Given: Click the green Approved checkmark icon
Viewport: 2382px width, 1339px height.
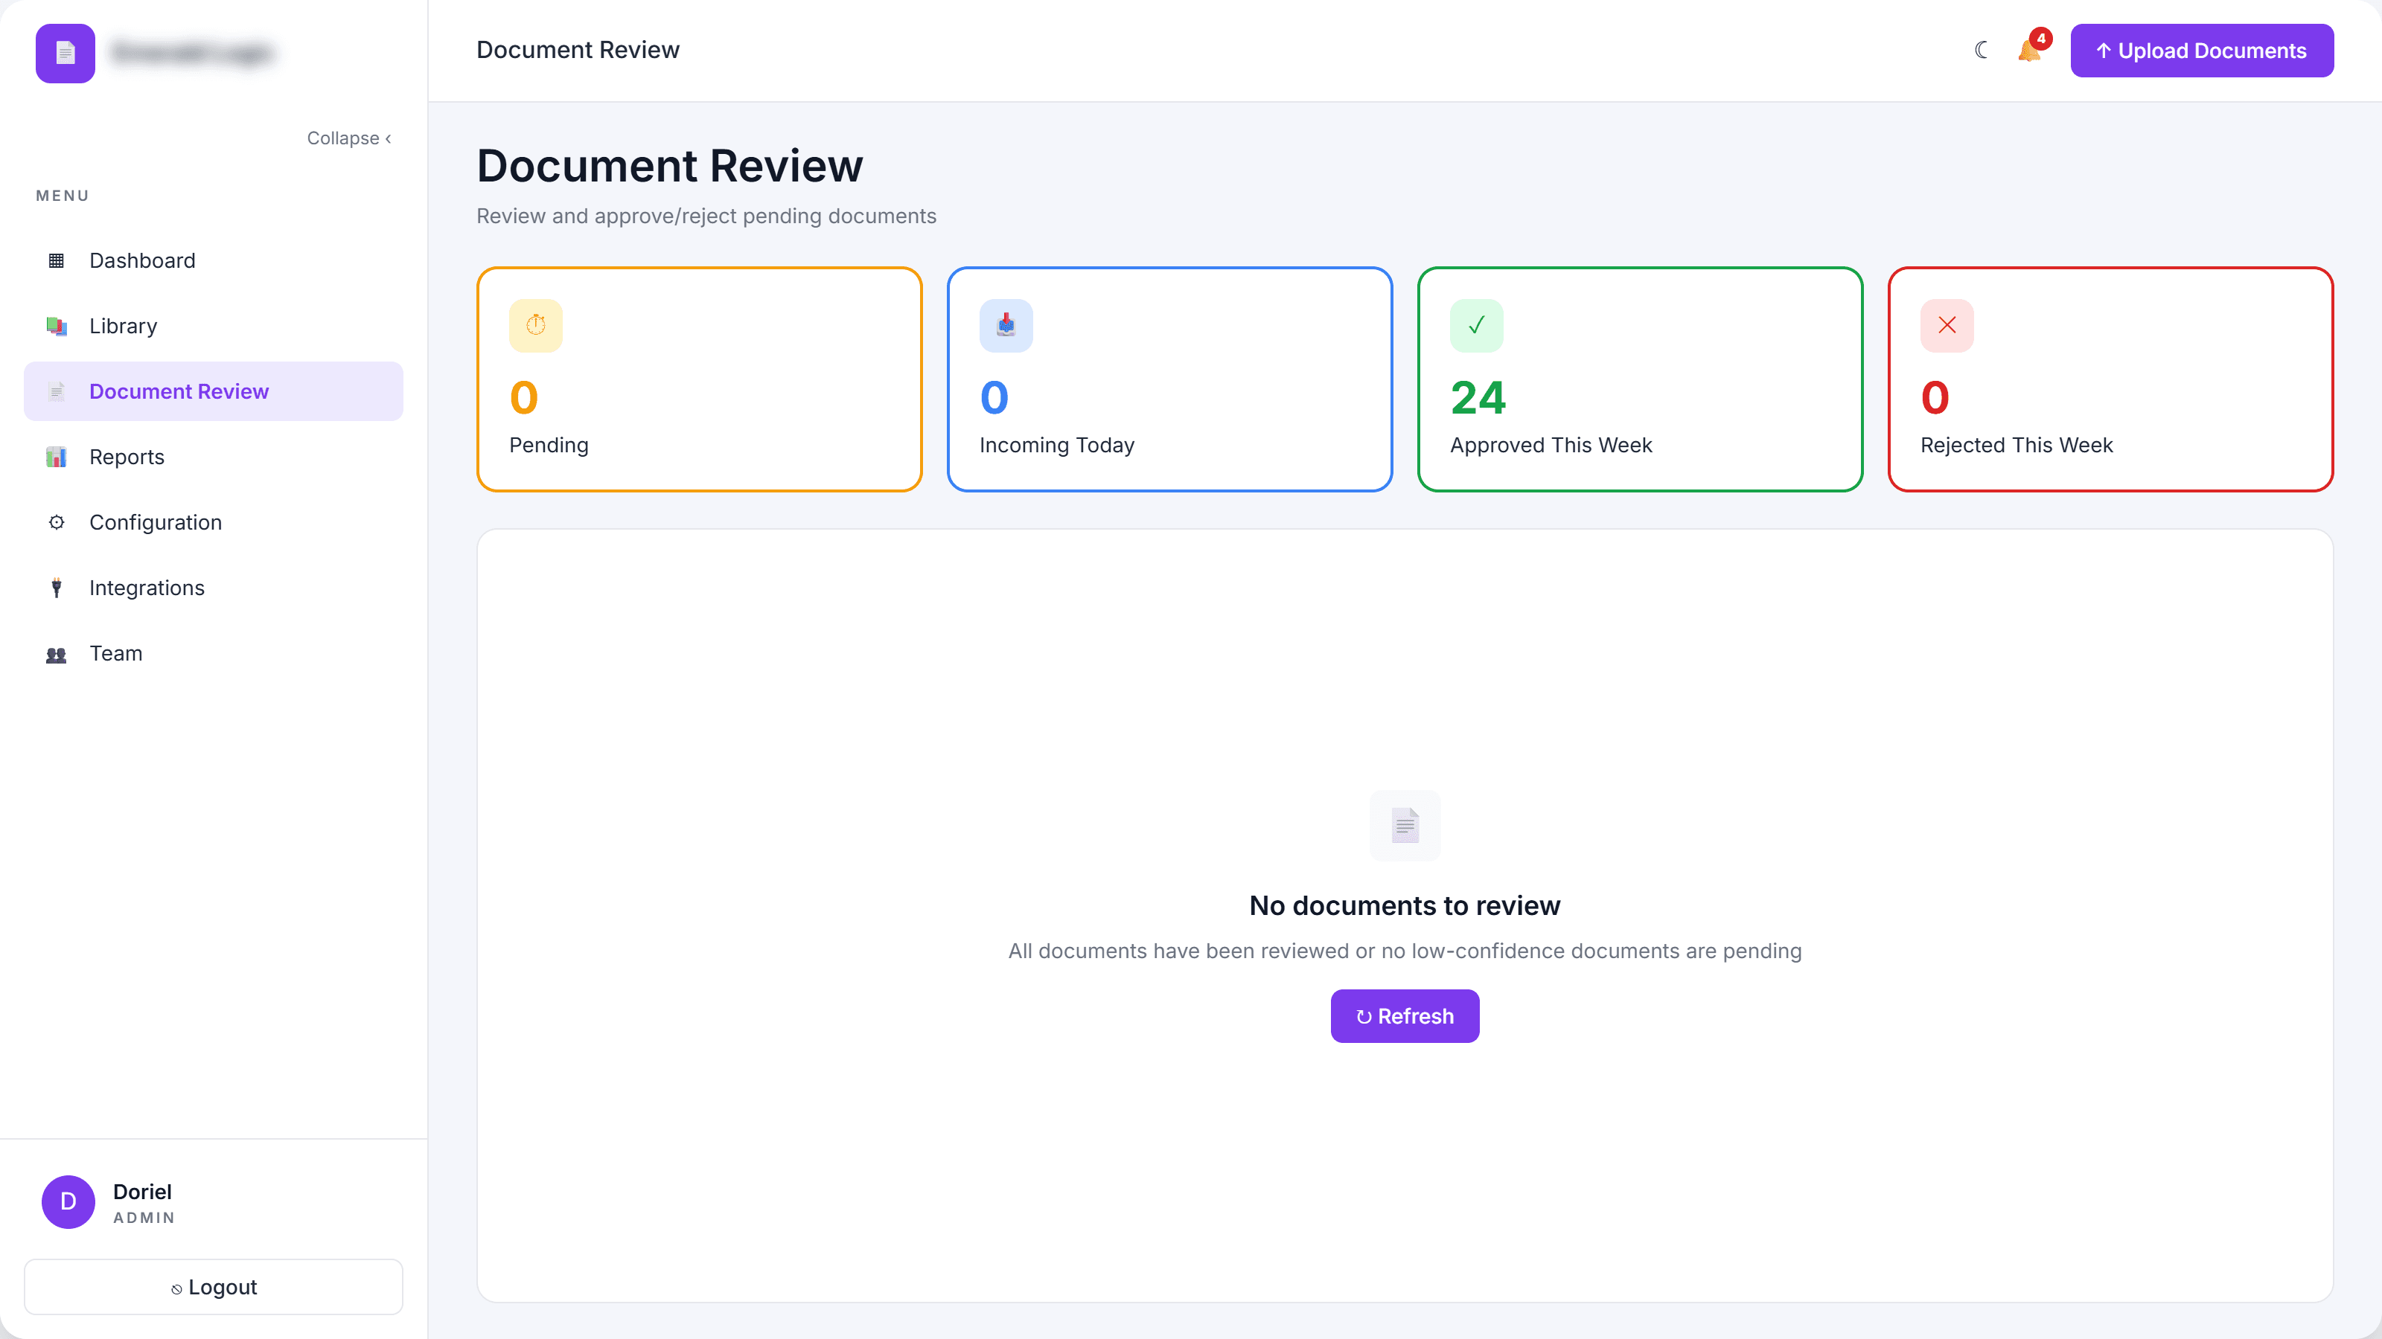Looking at the screenshot, I should coord(1477,325).
